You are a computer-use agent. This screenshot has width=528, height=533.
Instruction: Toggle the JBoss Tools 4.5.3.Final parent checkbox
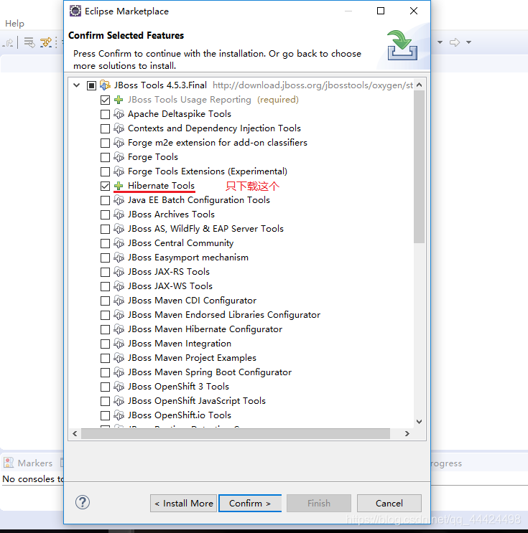pyautogui.click(x=91, y=85)
